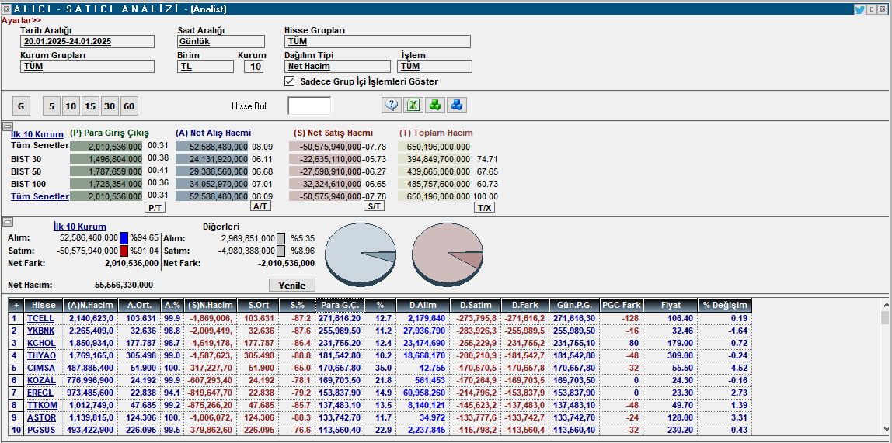The height and width of the screenshot is (443, 892).
Task: Select the 15 minute interval button
Action: pyautogui.click(x=90, y=106)
